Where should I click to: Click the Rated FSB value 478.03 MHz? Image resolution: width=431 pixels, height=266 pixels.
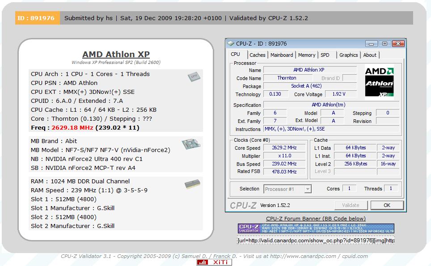[284, 172]
